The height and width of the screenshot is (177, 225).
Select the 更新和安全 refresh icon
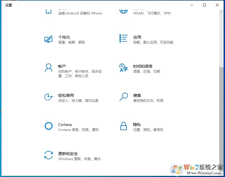click(x=49, y=156)
